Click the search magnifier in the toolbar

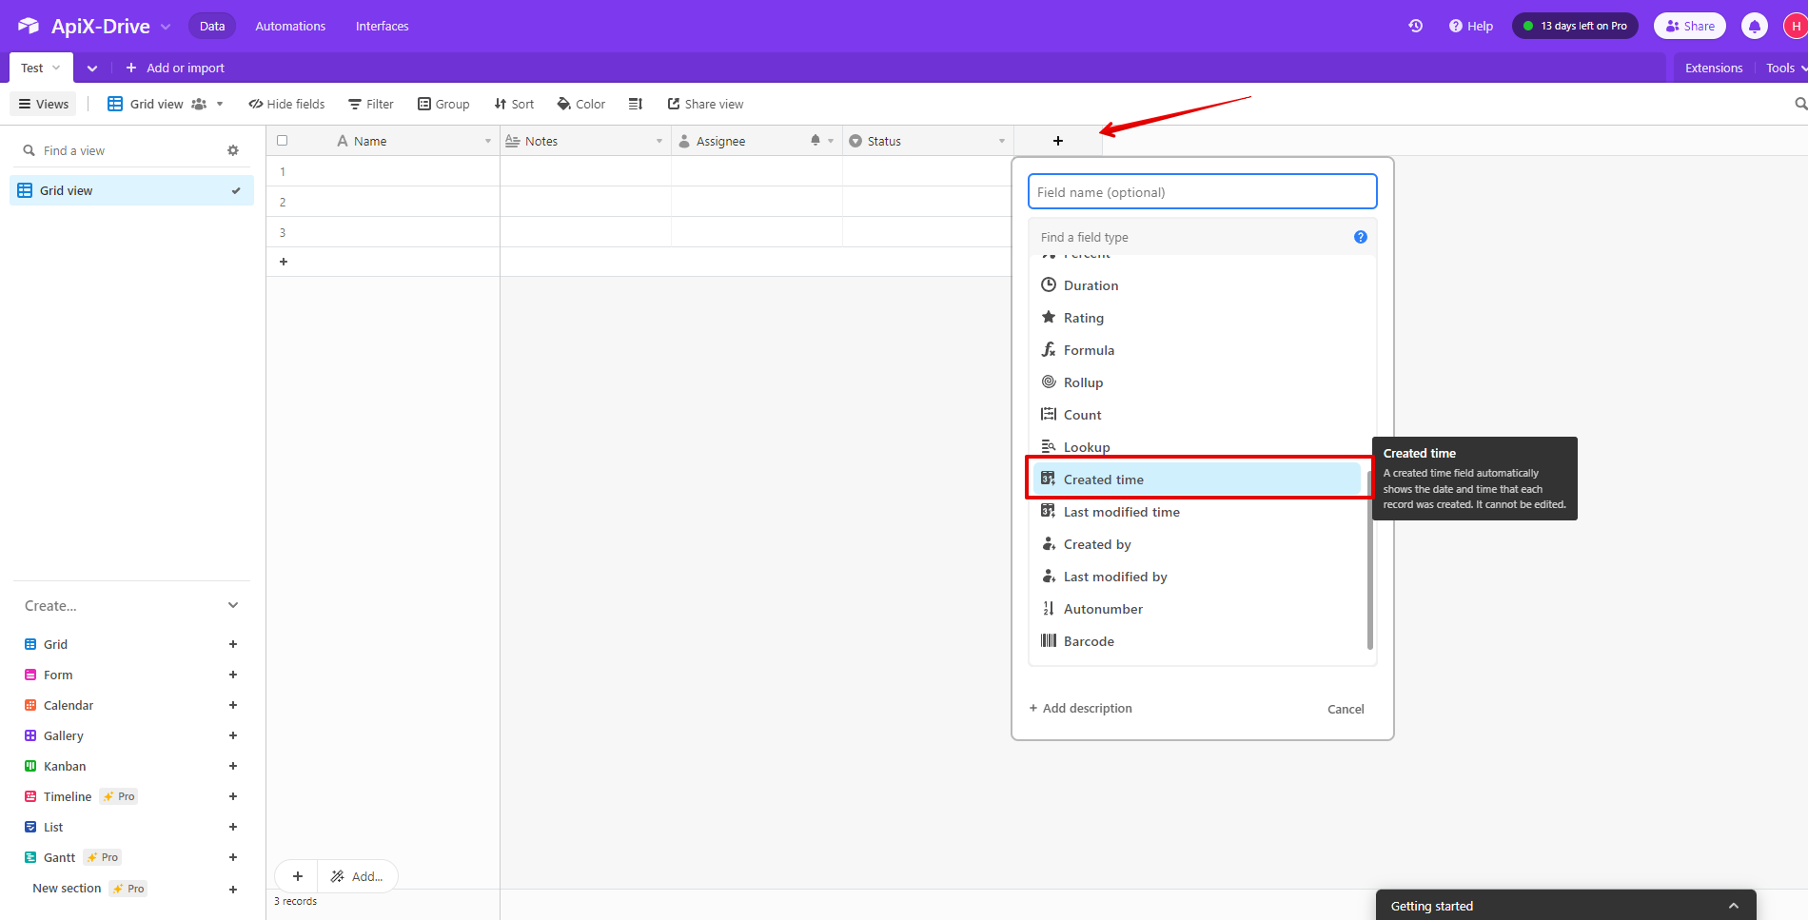(1800, 104)
